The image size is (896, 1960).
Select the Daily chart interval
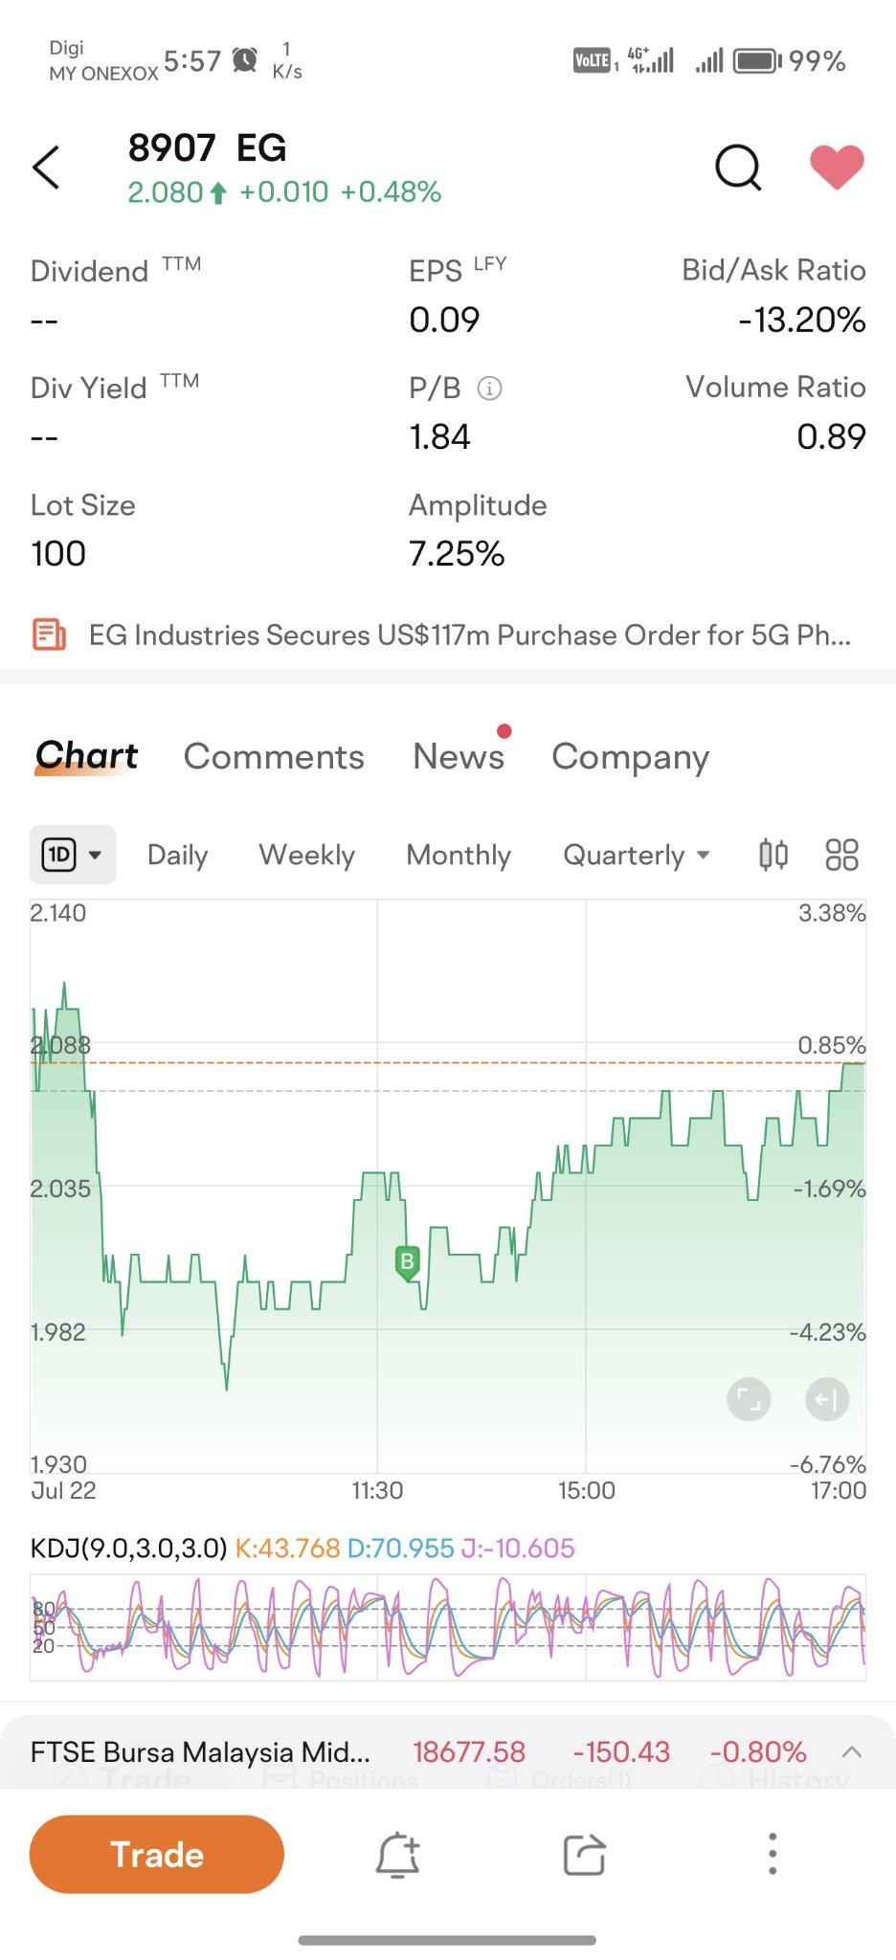tap(177, 855)
